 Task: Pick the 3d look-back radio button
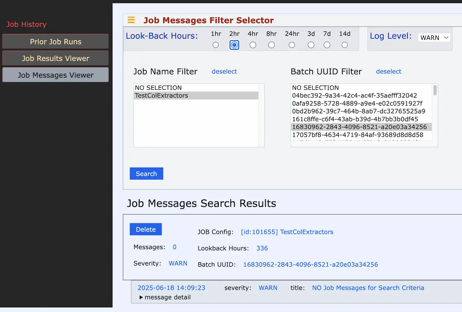311,45
